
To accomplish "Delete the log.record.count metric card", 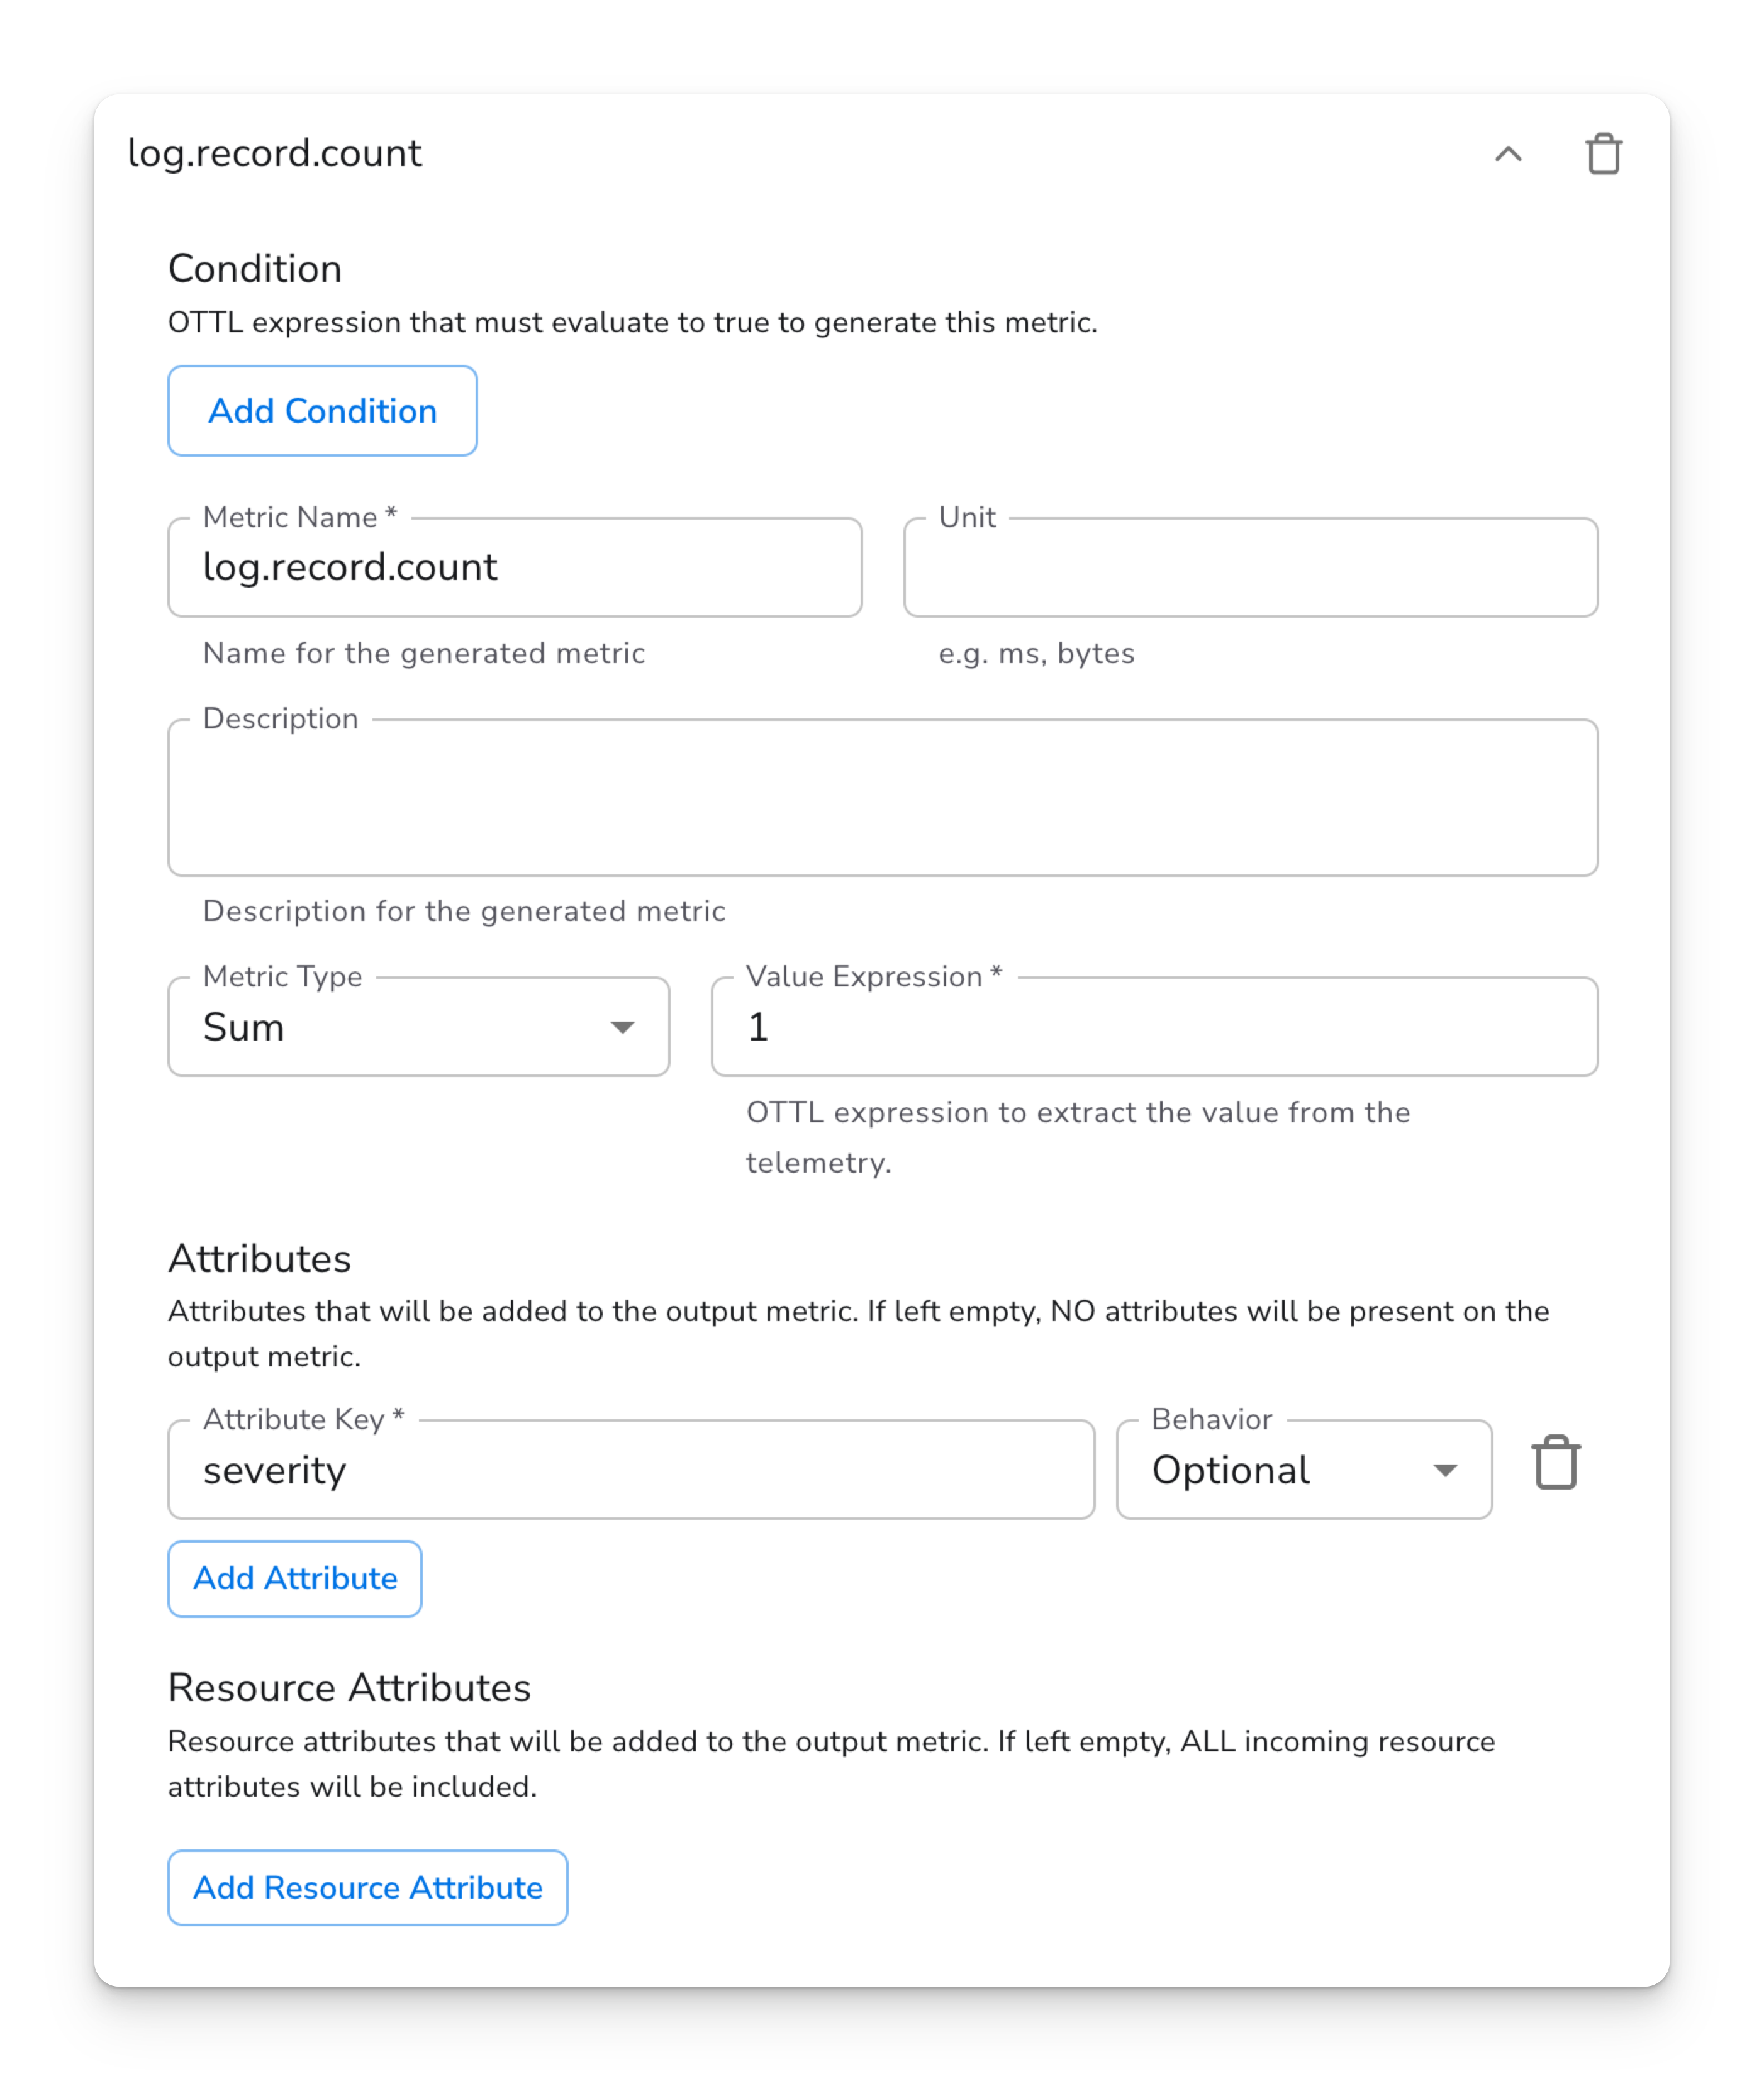I will [1603, 154].
